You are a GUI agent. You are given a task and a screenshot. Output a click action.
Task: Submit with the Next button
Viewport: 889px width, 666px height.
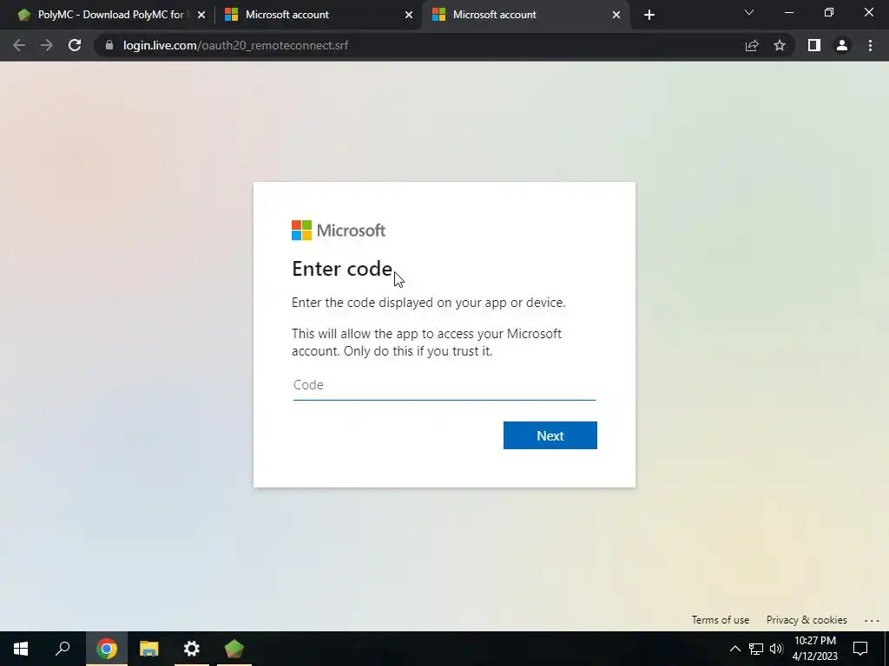coord(550,435)
